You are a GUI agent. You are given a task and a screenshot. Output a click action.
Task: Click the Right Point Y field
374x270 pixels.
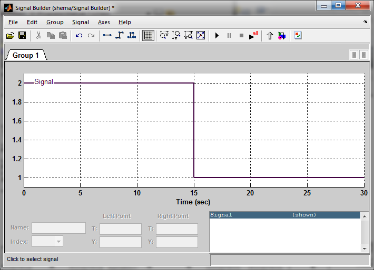177,242
